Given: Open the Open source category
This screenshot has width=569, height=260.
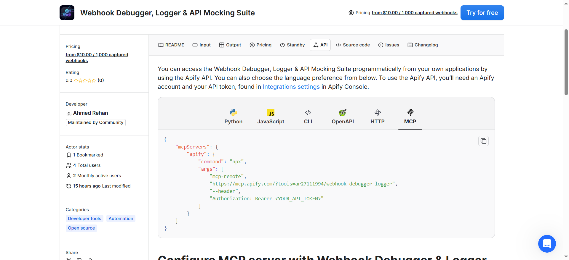Looking at the screenshot, I should 81,228.
